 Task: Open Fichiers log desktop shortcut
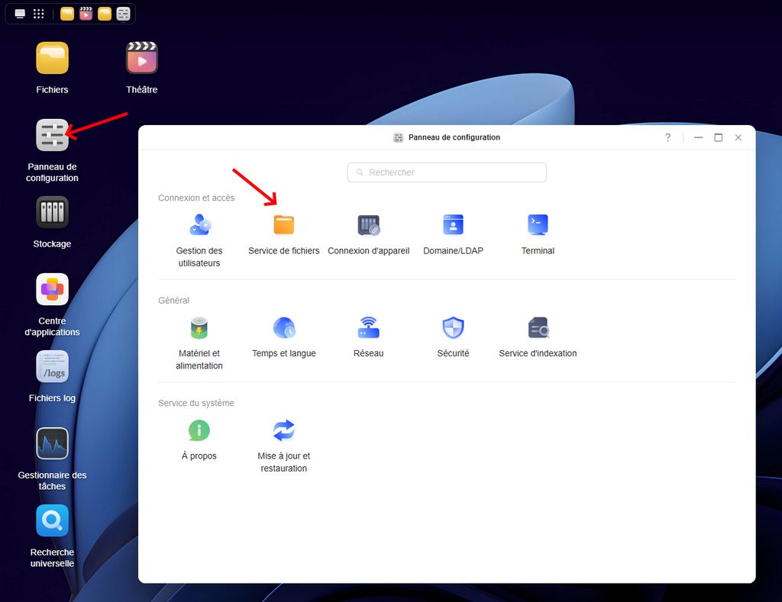(52, 367)
